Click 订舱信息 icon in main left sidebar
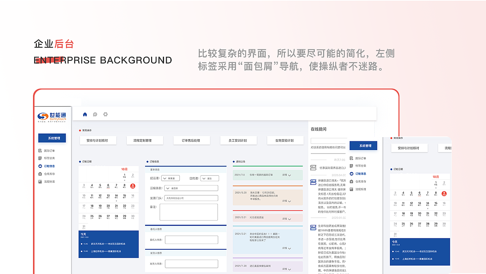This screenshot has width=486, height=274. click(40, 166)
